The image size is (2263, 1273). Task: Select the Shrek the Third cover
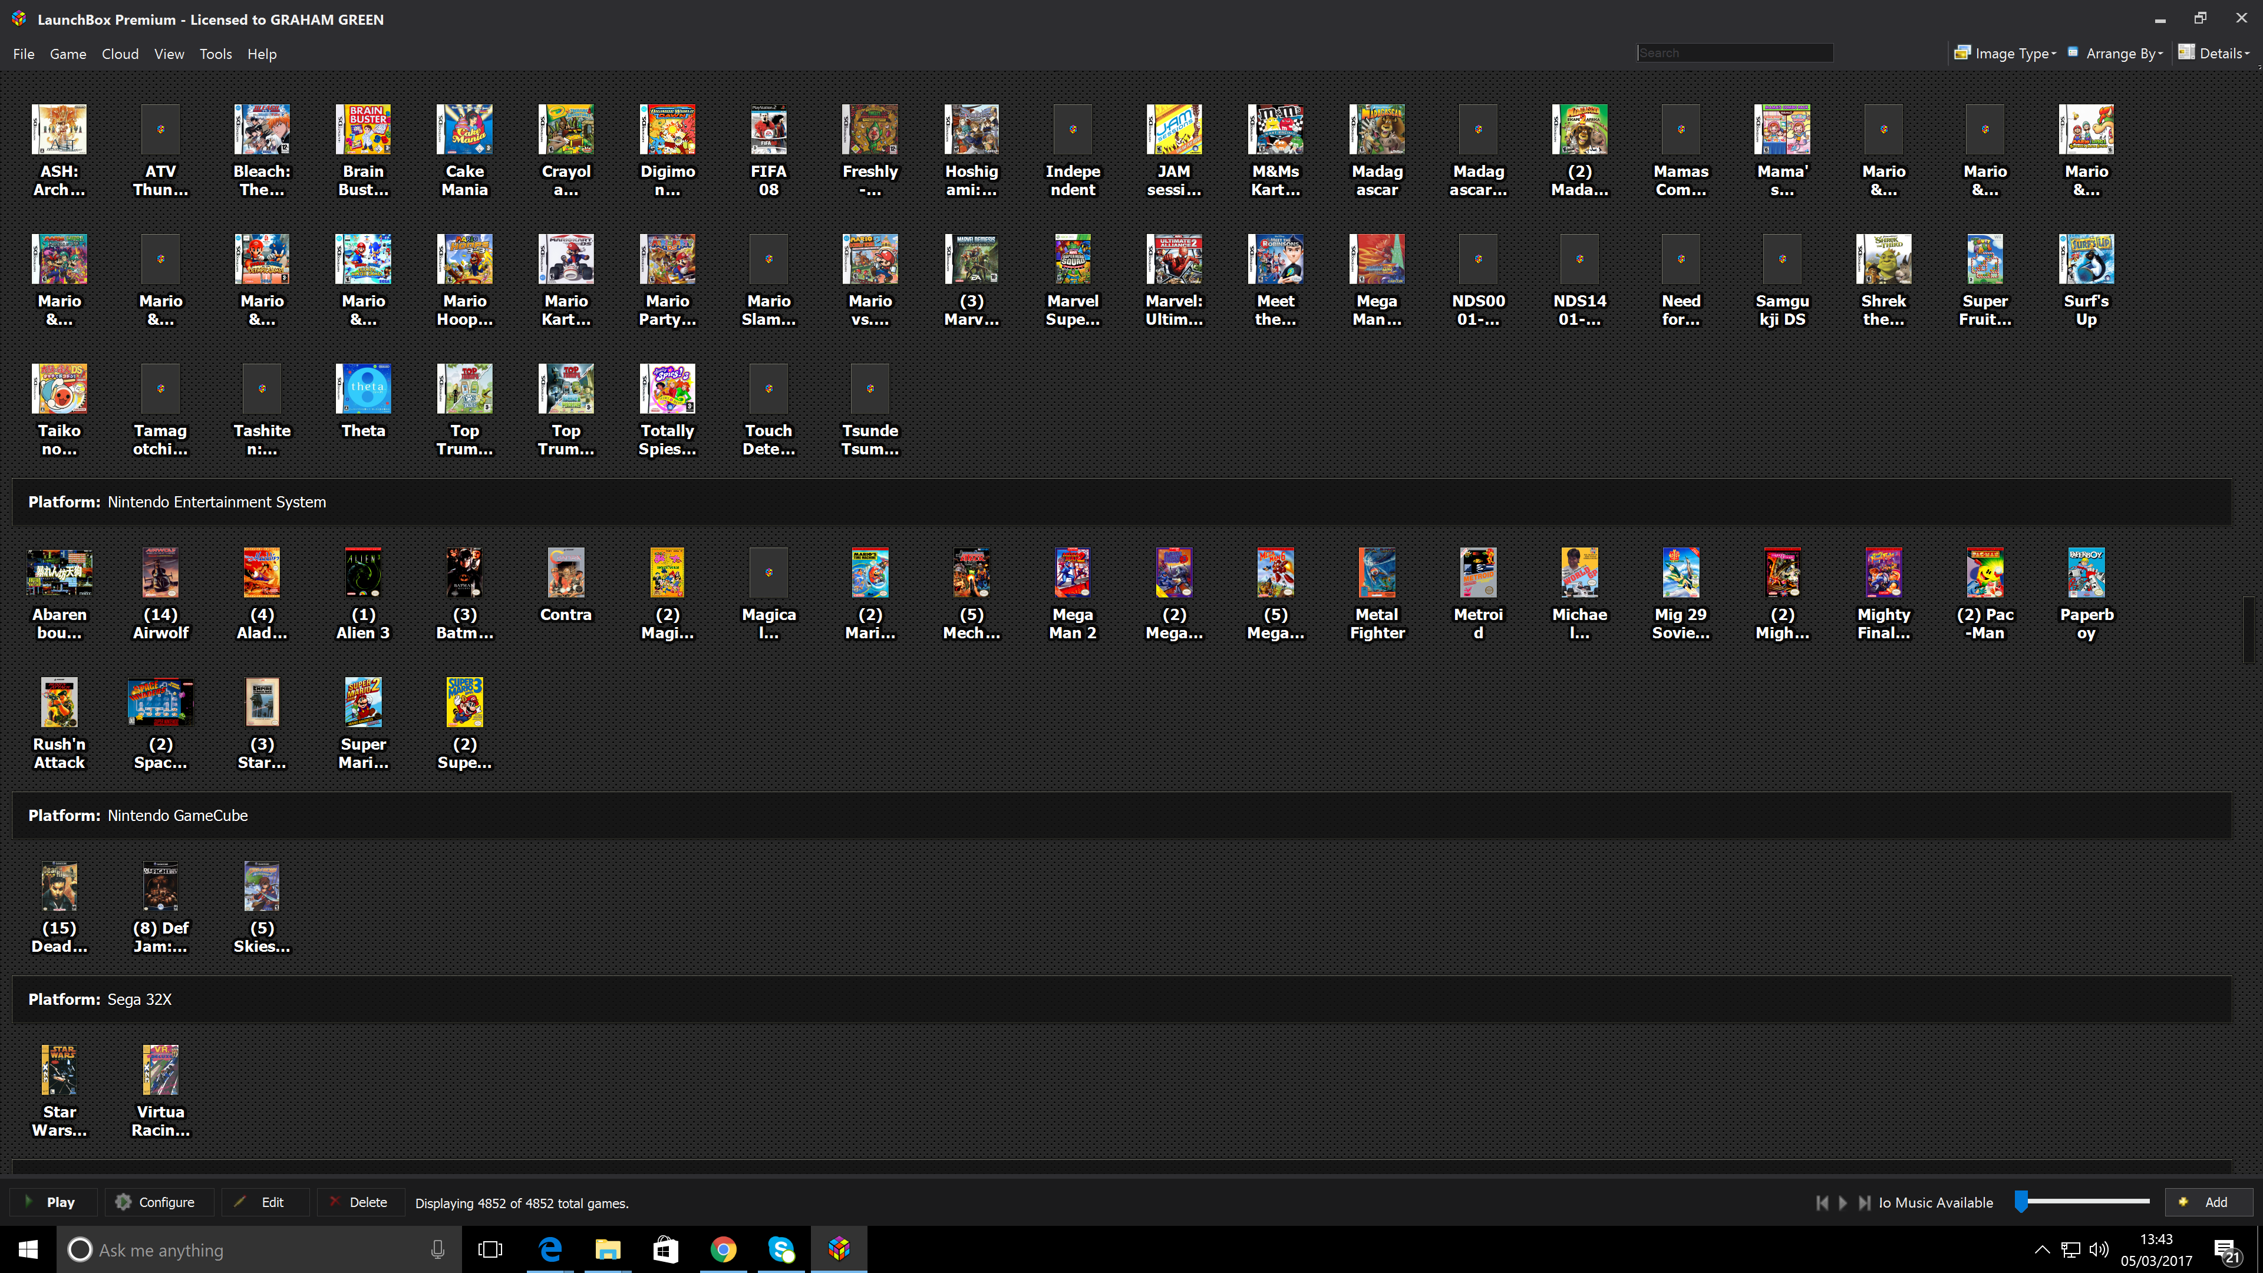(x=1883, y=258)
